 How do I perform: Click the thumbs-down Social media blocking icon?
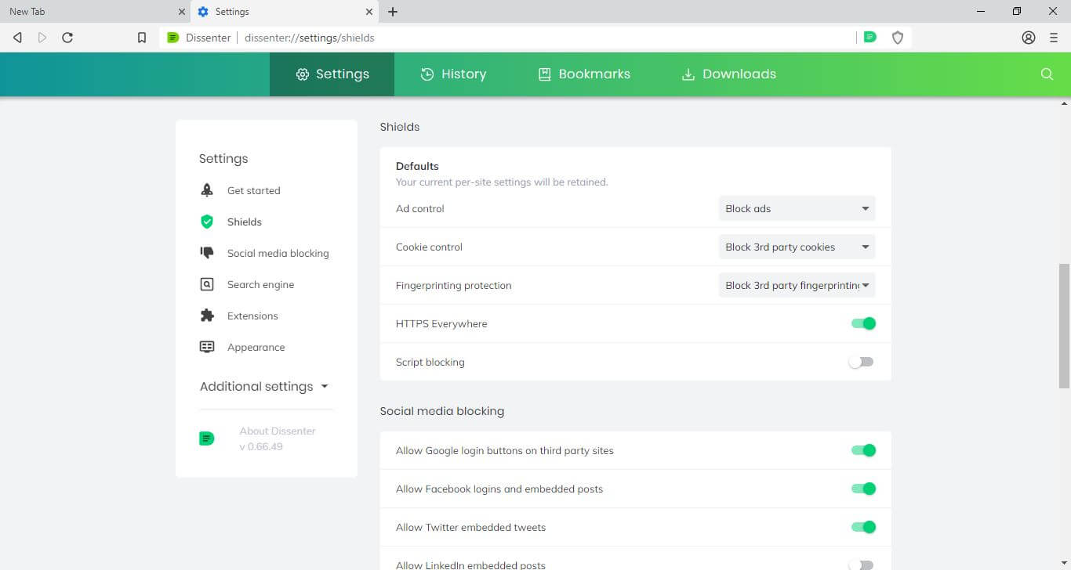click(207, 253)
